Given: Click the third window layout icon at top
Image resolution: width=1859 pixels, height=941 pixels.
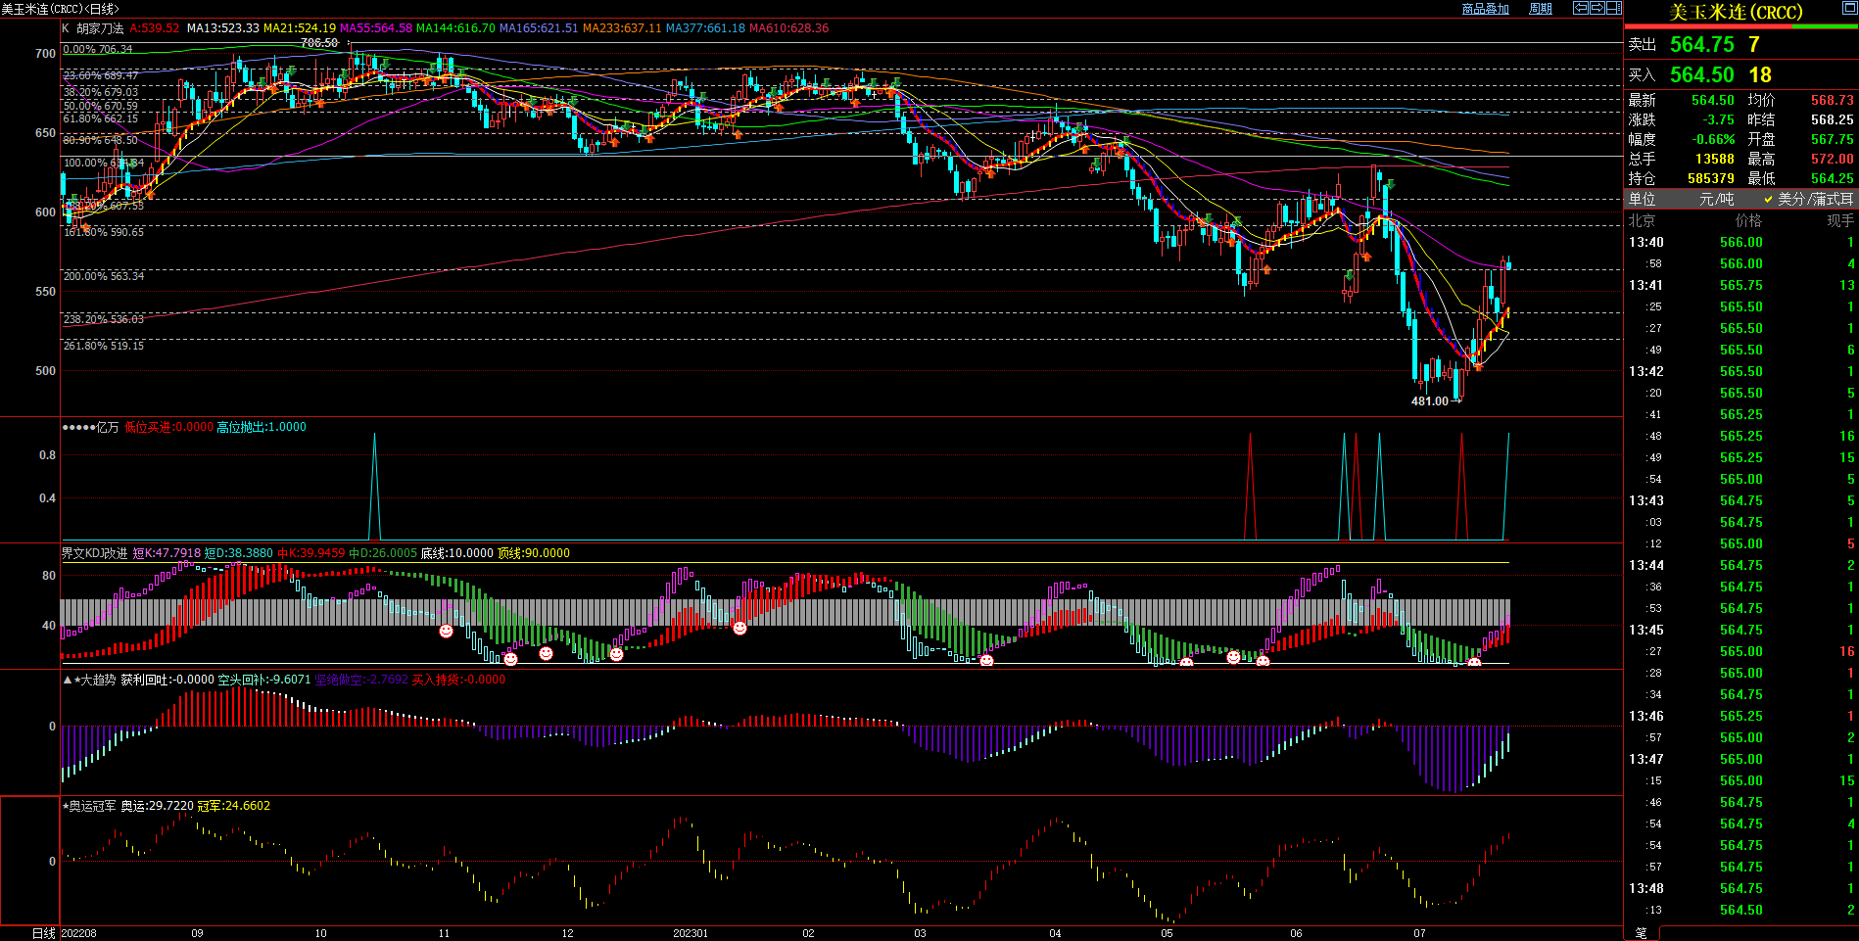Looking at the screenshot, I should tap(1614, 8).
